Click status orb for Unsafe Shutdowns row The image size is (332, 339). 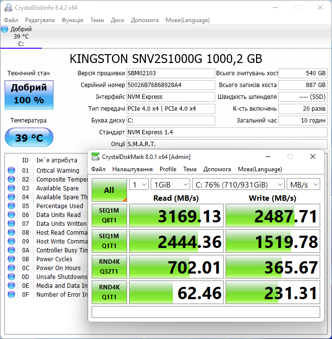(11, 277)
